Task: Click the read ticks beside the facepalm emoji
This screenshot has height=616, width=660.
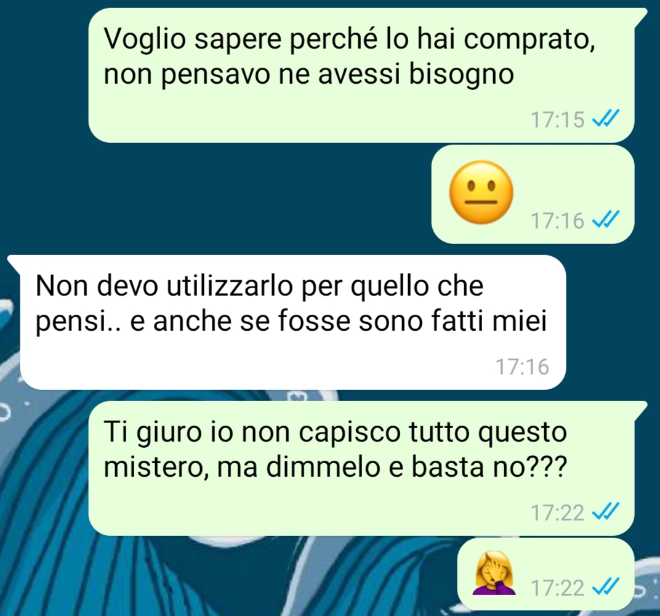Action: [x=605, y=588]
